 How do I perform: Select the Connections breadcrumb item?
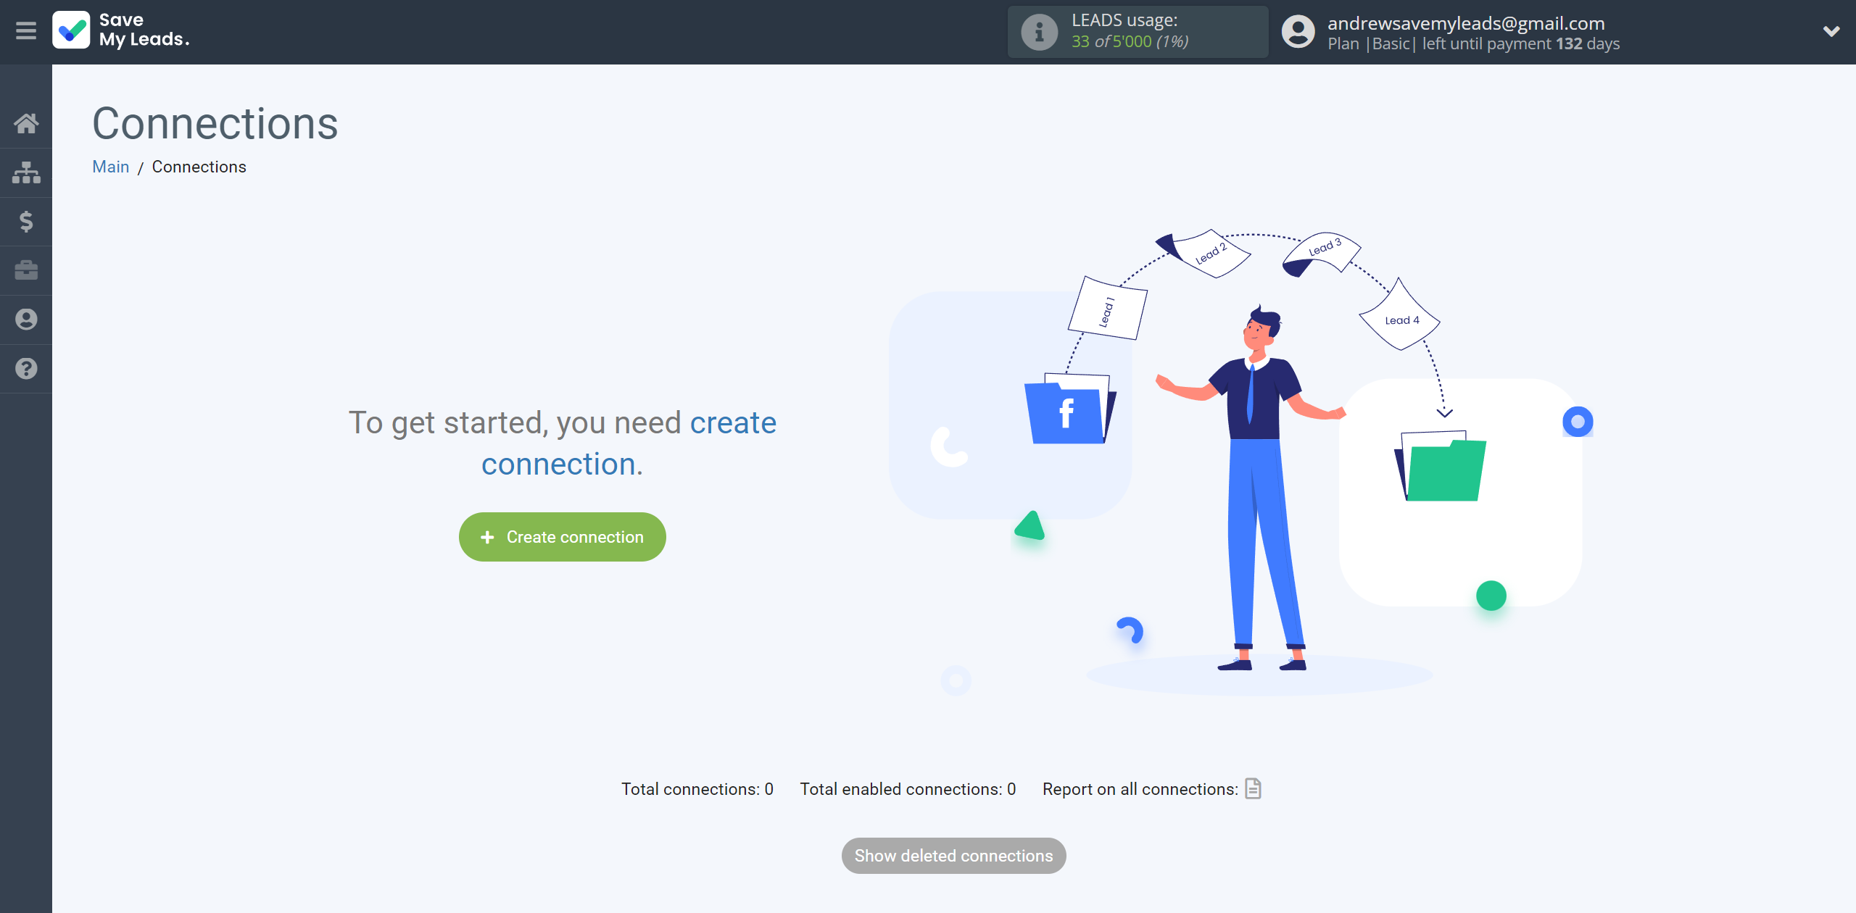click(x=199, y=167)
